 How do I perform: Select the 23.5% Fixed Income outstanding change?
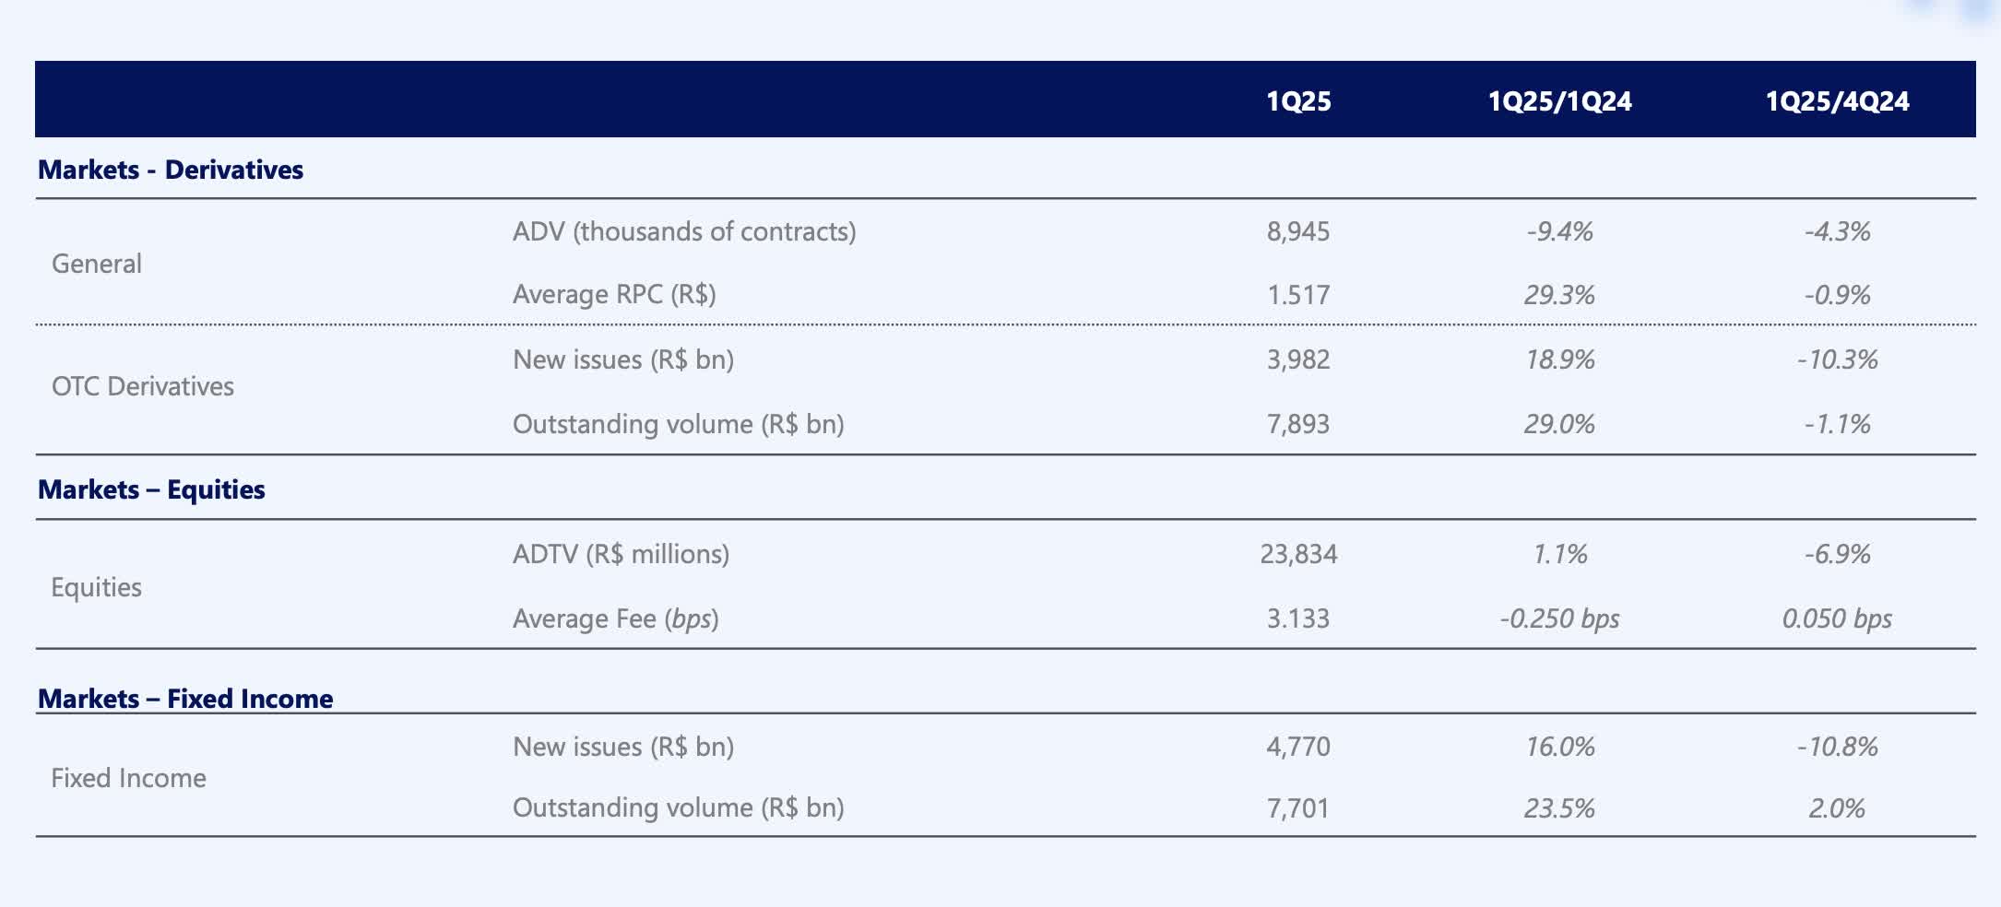1559,808
